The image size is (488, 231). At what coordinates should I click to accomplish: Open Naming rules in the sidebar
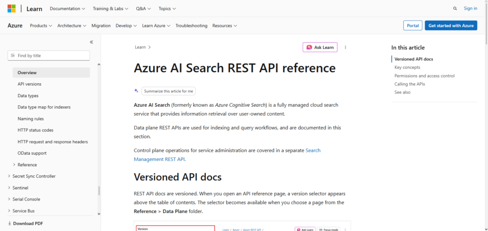31,119
